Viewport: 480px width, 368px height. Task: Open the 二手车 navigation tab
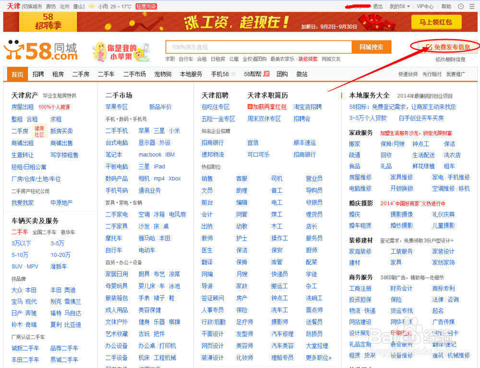coord(106,74)
